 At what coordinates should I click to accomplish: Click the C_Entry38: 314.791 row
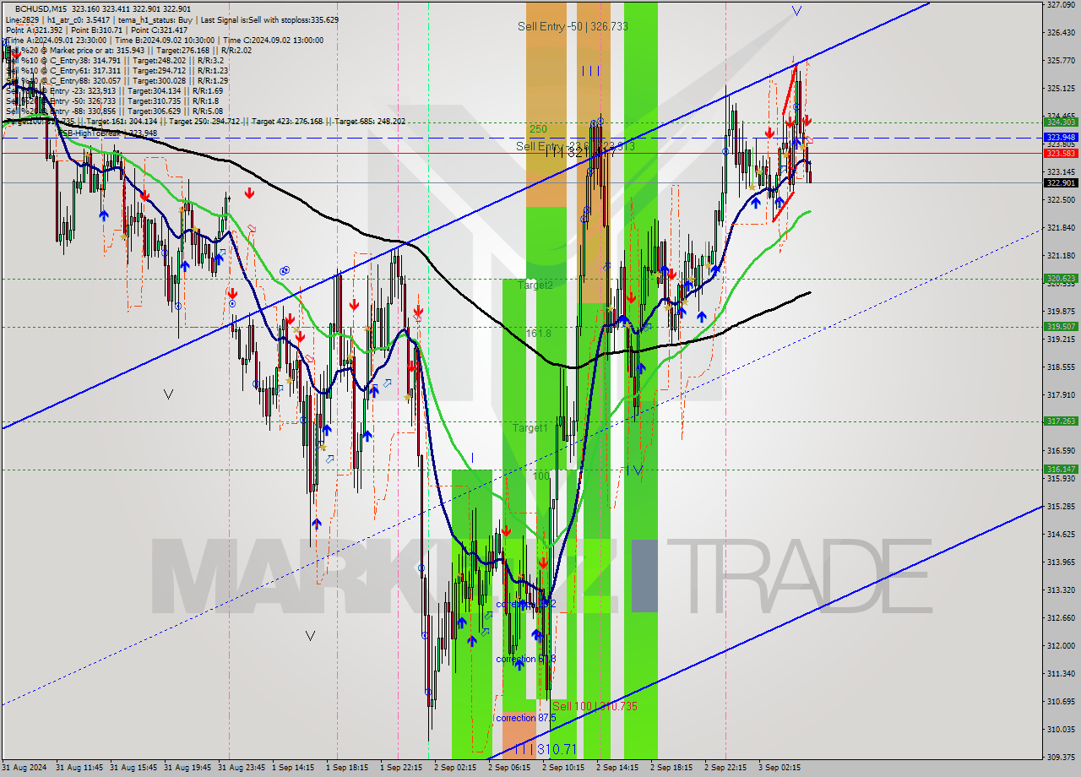[x=114, y=60]
